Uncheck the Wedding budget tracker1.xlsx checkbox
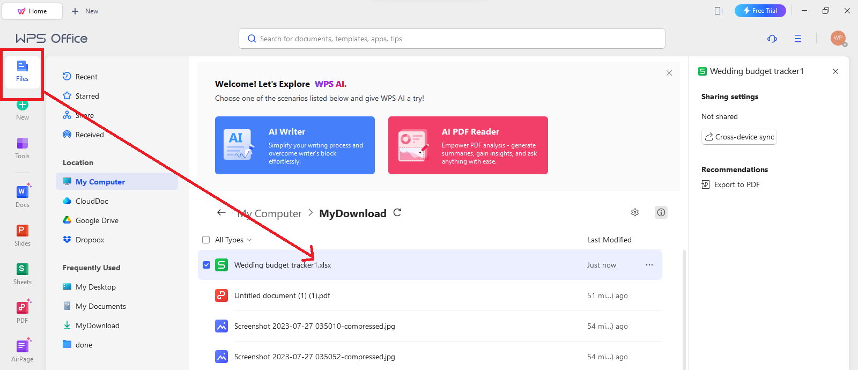 click(206, 265)
